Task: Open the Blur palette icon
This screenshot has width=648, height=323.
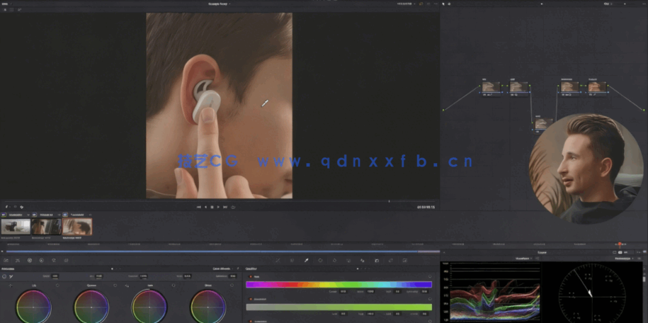Action: (363, 261)
